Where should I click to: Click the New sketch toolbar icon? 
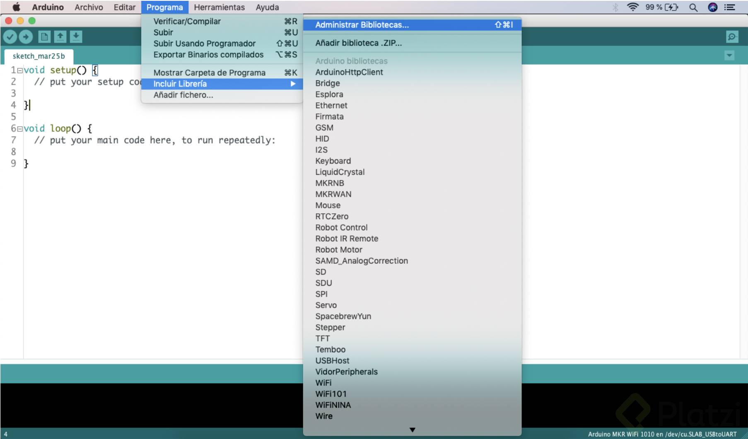pos(44,37)
